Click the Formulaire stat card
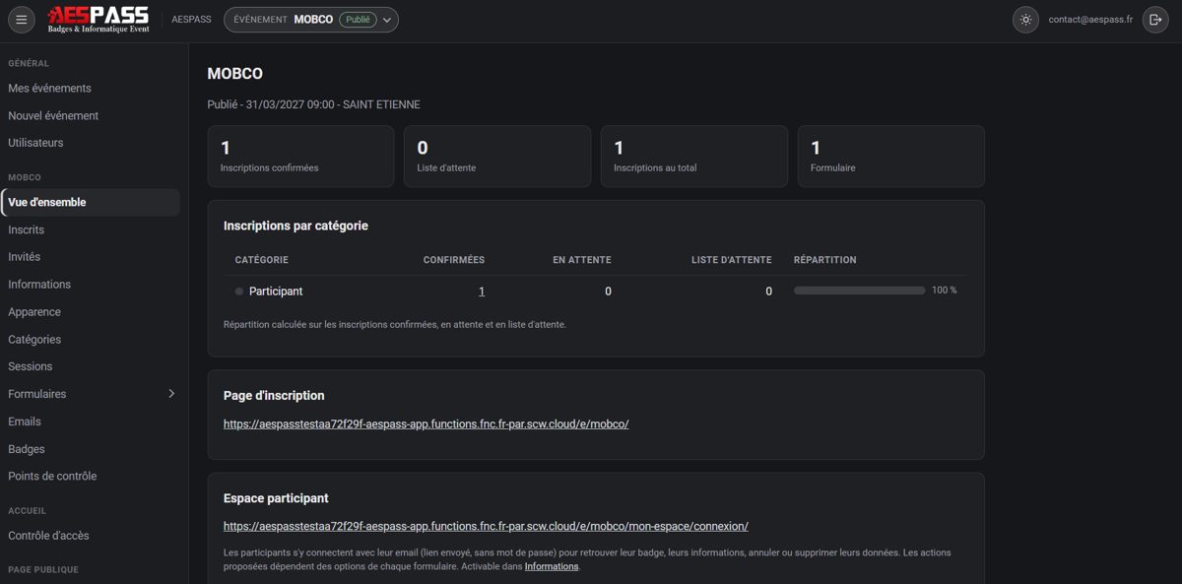This screenshot has height=584, width=1182. click(891, 156)
